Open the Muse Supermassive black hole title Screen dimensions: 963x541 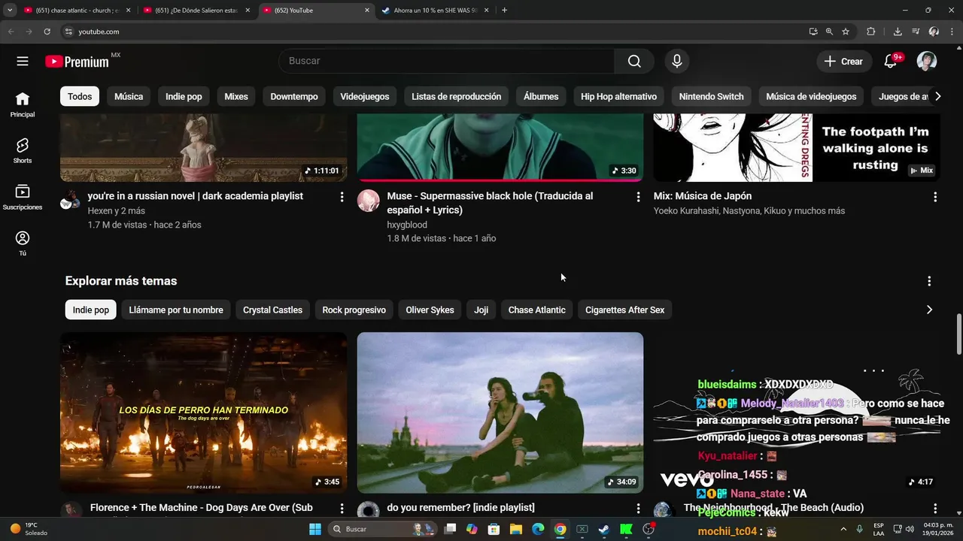click(x=490, y=203)
